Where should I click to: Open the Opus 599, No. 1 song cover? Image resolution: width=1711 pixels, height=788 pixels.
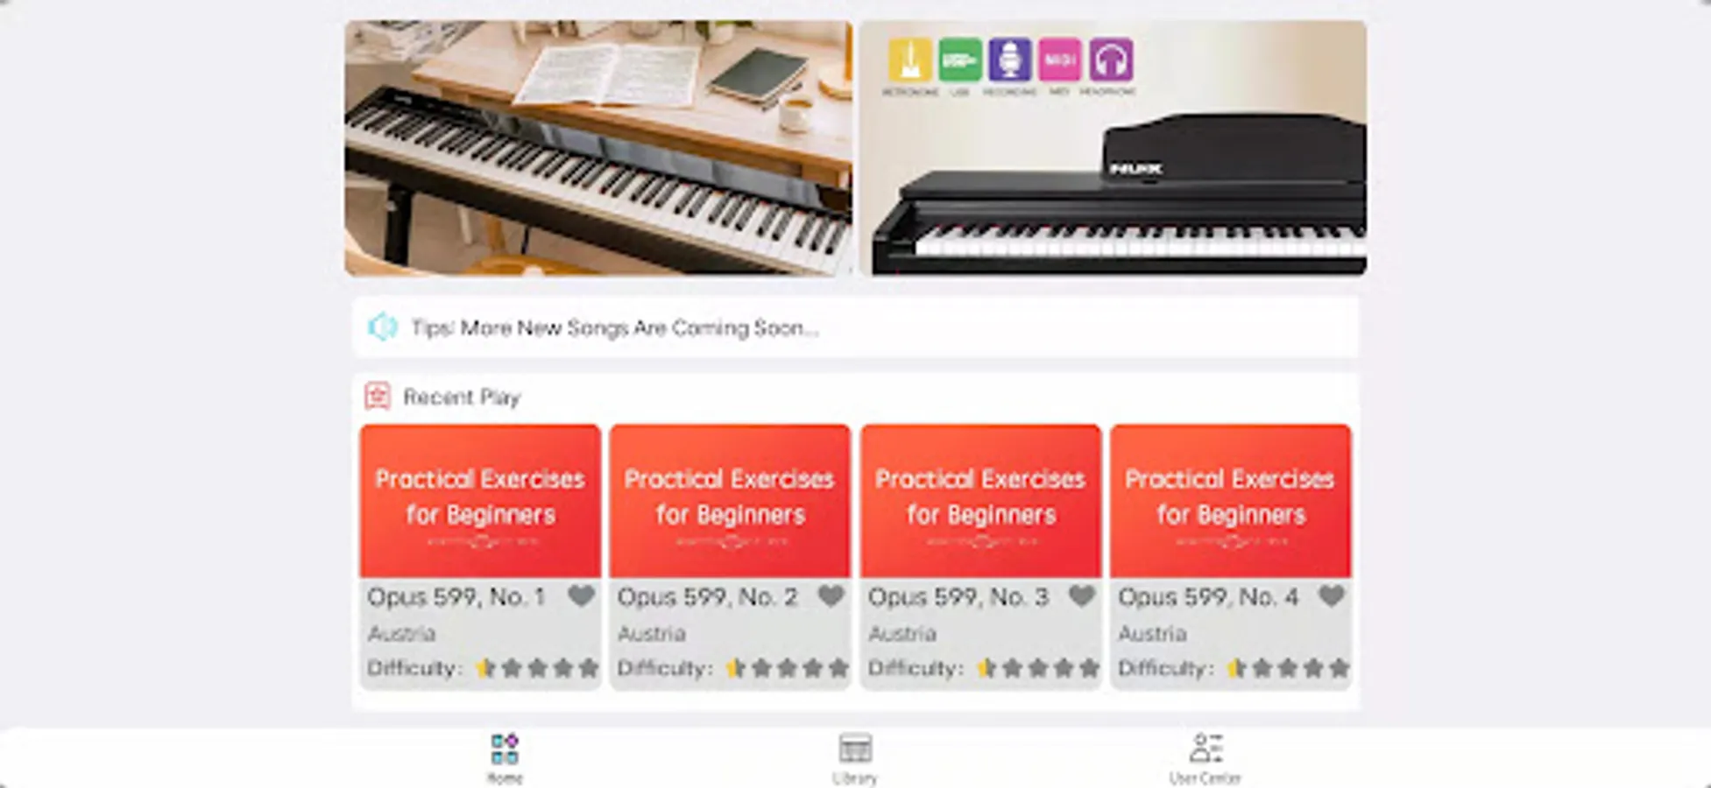pyautogui.click(x=480, y=501)
